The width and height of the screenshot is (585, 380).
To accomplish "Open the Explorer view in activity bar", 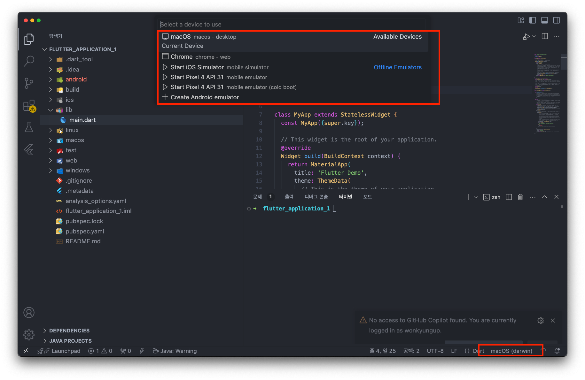I will click(x=29, y=39).
